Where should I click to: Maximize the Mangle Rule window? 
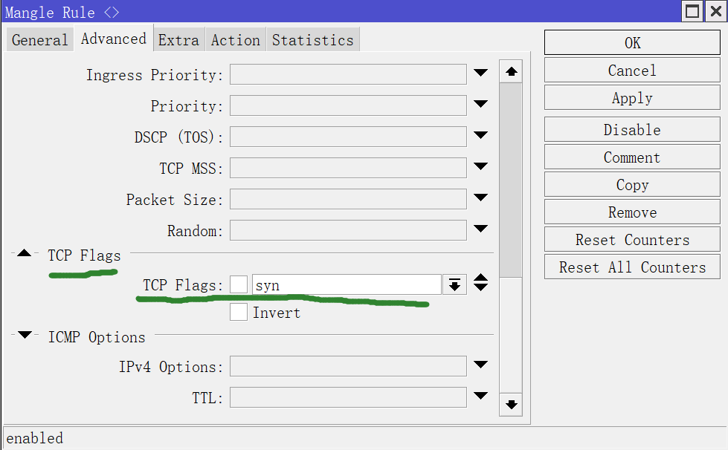tap(692, 12)
